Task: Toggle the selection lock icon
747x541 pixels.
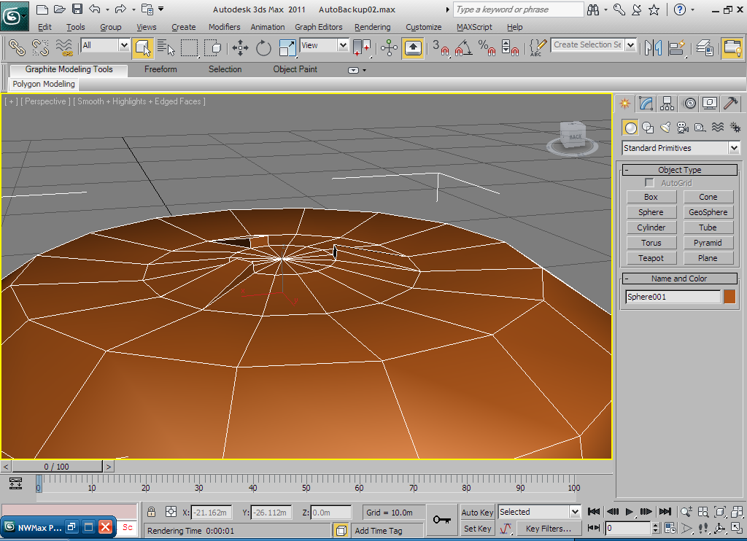Action: [152, 512]
